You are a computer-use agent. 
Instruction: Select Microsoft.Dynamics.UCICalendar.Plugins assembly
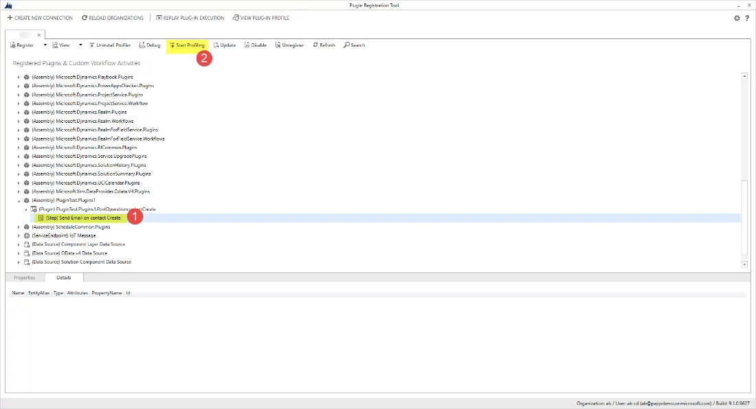pyautogui.click(x=86, y=183)
